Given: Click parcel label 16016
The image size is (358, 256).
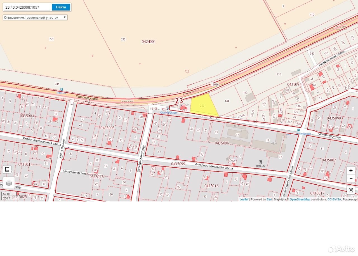Looking at the screenshot, I should 215,84.
